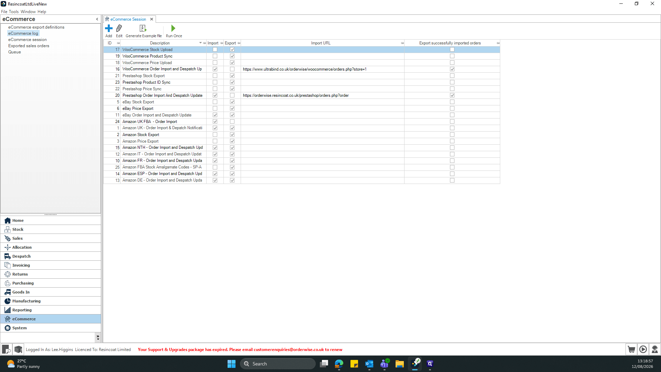661x372 pixels.
Task: Click the play circle status bar icon
Action: (643, 349)
